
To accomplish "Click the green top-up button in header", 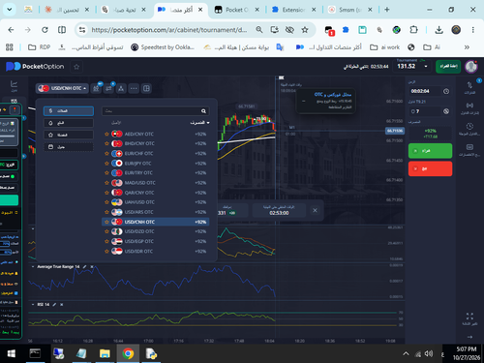I will click(x=448, y=66).
